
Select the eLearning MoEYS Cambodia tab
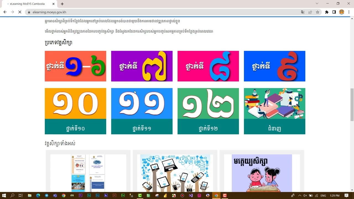29,4
